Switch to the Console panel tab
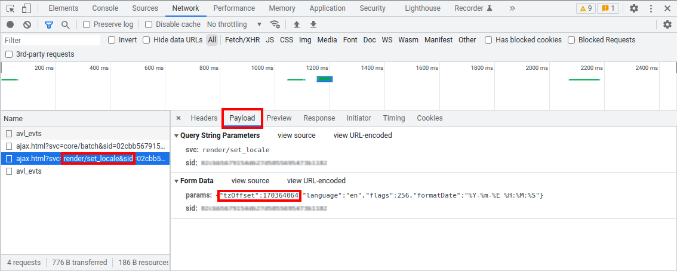This screenshot has height=271, width=677. pyautogui.click(x=104, y=8)
